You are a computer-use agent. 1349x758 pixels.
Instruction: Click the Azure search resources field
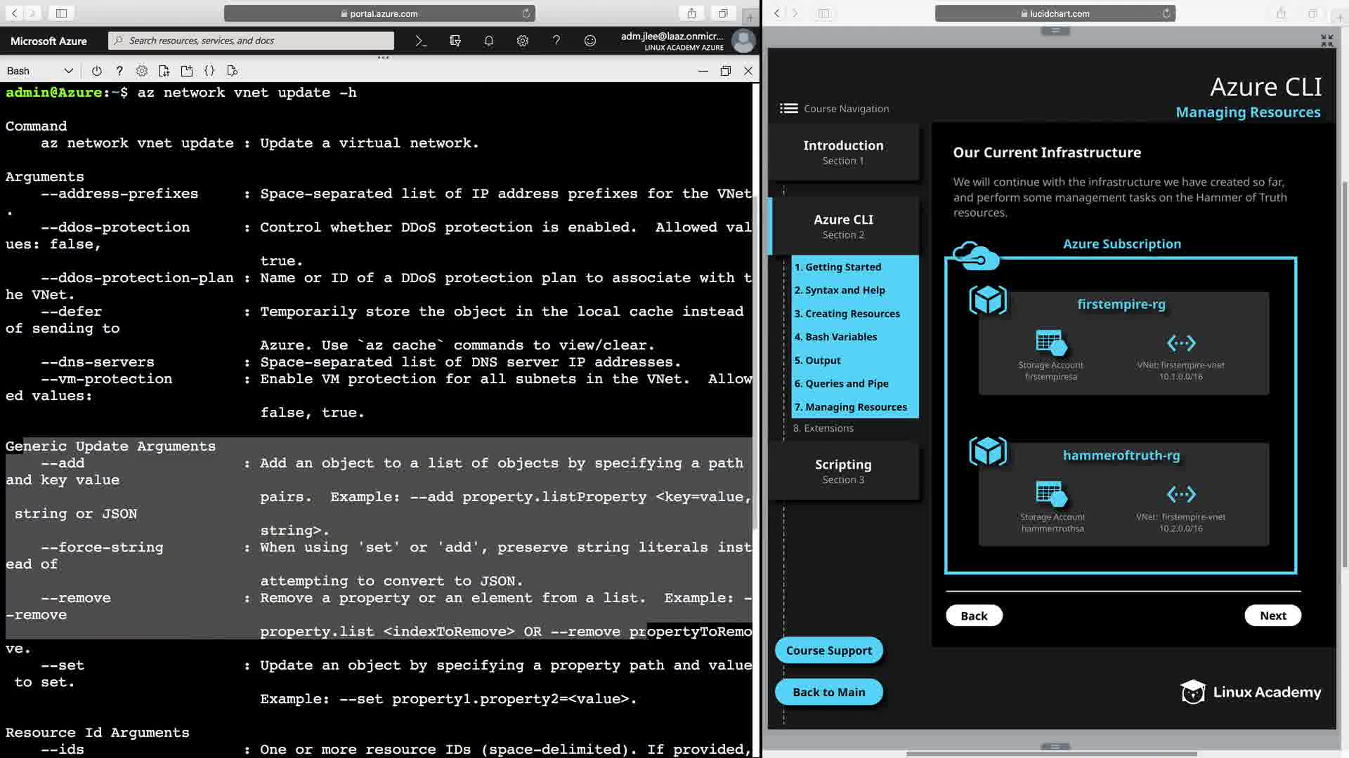tap(253, 41)
